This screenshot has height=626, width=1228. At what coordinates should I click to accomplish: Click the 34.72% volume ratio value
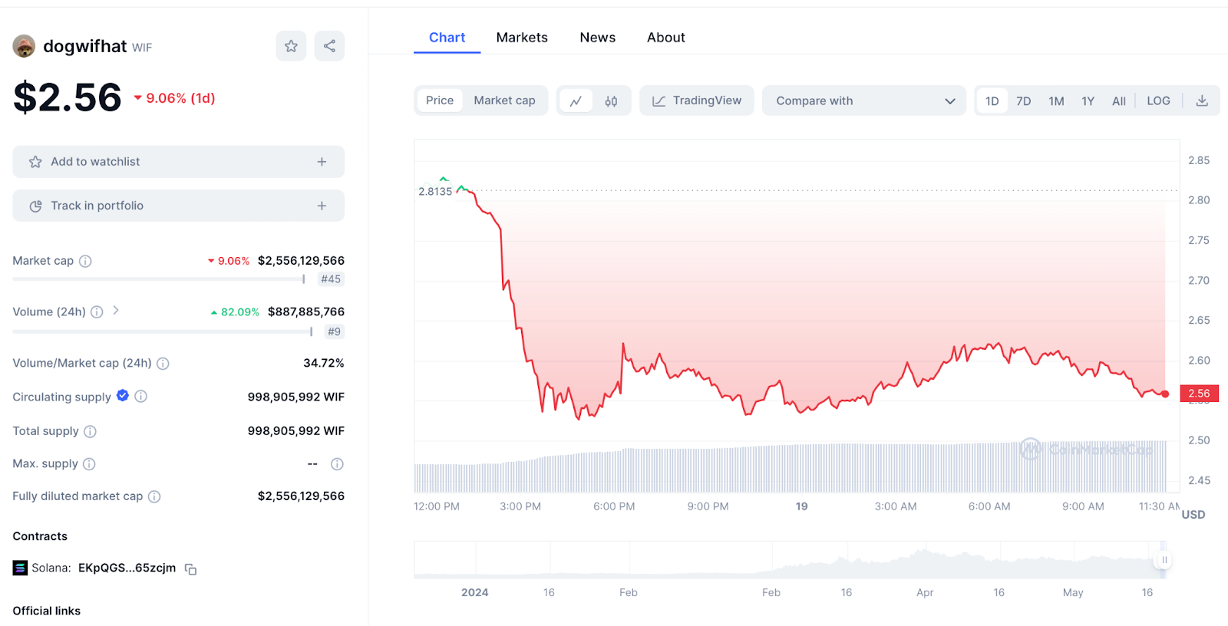coord(324,363)
